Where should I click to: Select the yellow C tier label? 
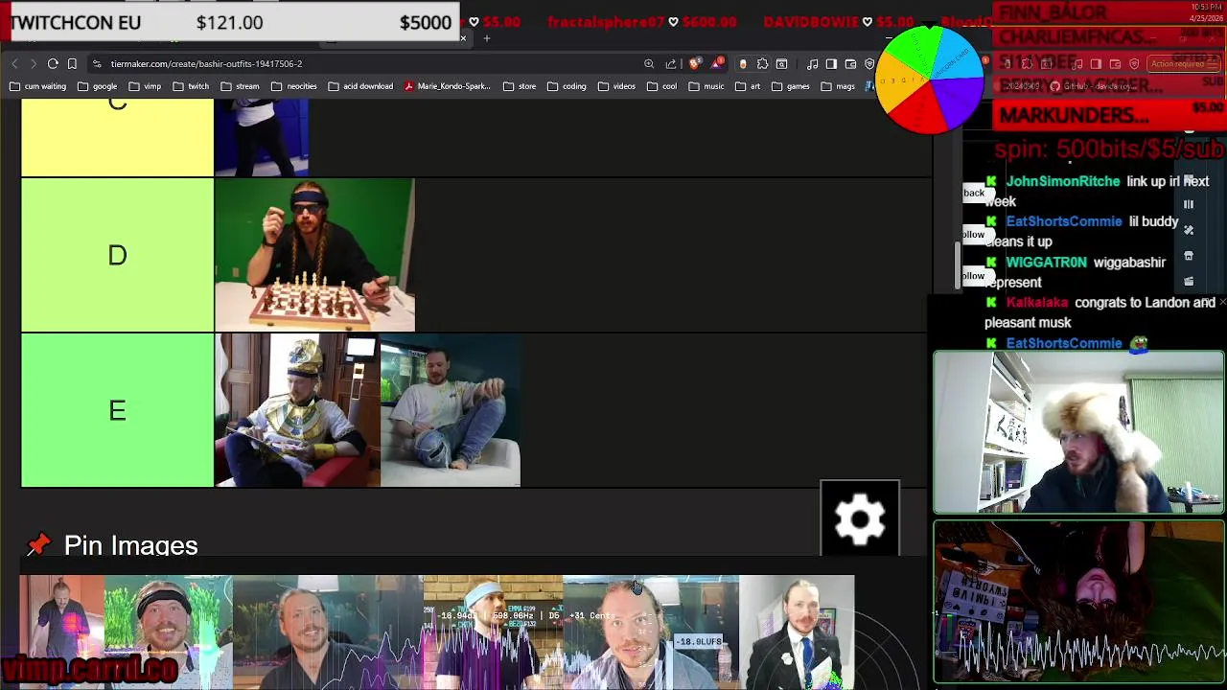tap(117, 138)
